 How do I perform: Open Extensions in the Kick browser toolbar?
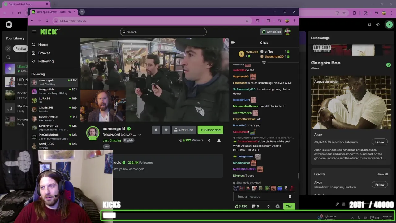pos(257,21)
